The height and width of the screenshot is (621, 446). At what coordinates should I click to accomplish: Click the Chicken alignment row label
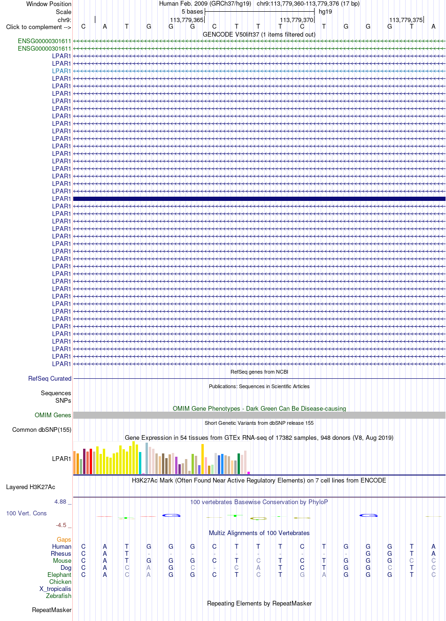(x=61, y=582)
